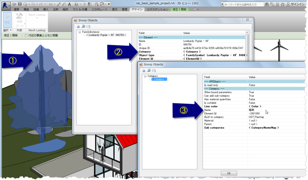Open the Default 3D View icon
The height and width of the screenshot is (180, 308).
click(76, 4)
